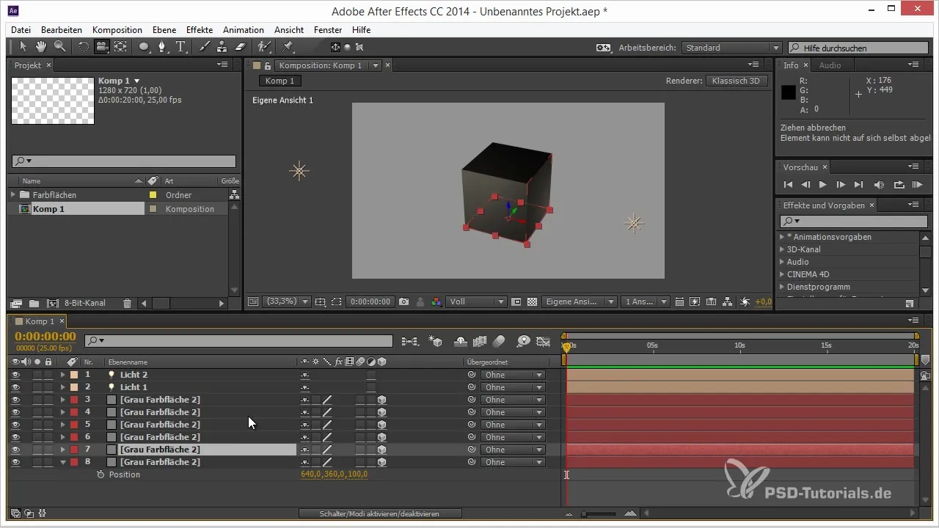Image resolution: width=939 pixels, height=528 pixels.
Task: Play the preview in Vorschau panel
Action: pyautogui.click(x=823, y=185)
